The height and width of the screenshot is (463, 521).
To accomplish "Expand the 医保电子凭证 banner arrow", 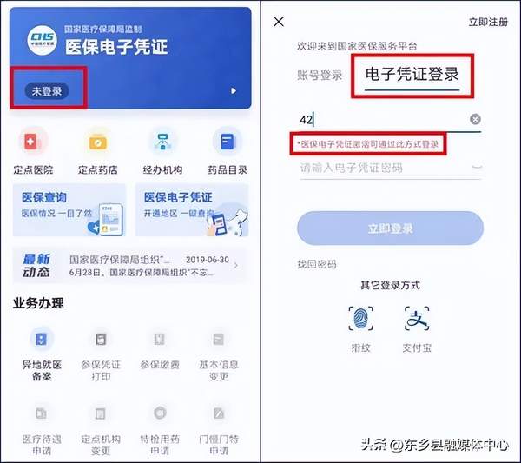I will tap(234, 90).
